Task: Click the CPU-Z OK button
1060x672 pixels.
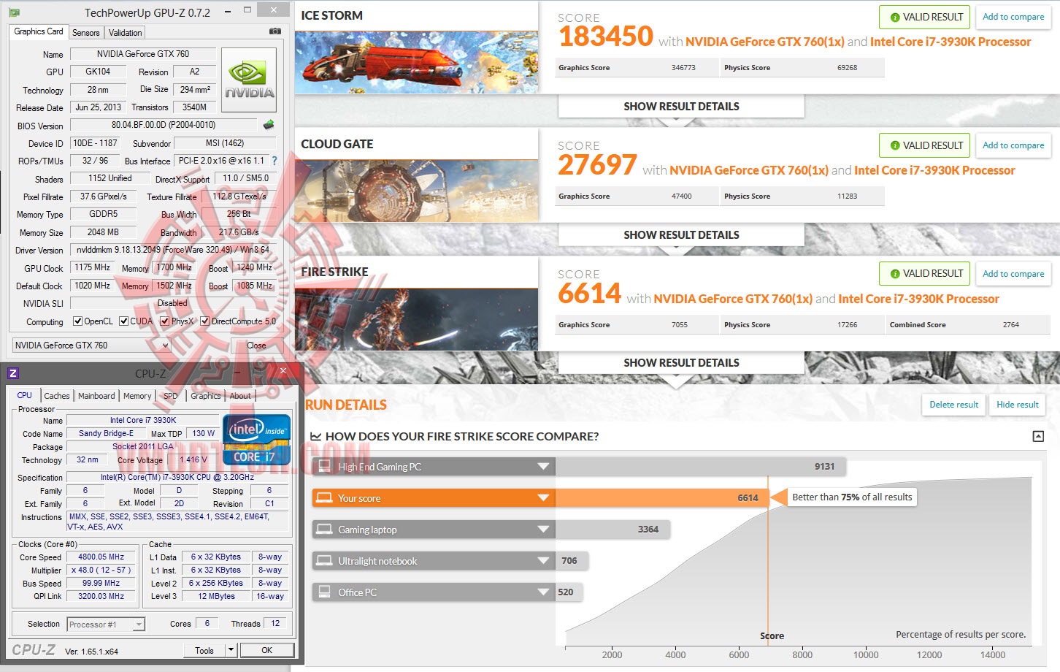Action: 267,650
